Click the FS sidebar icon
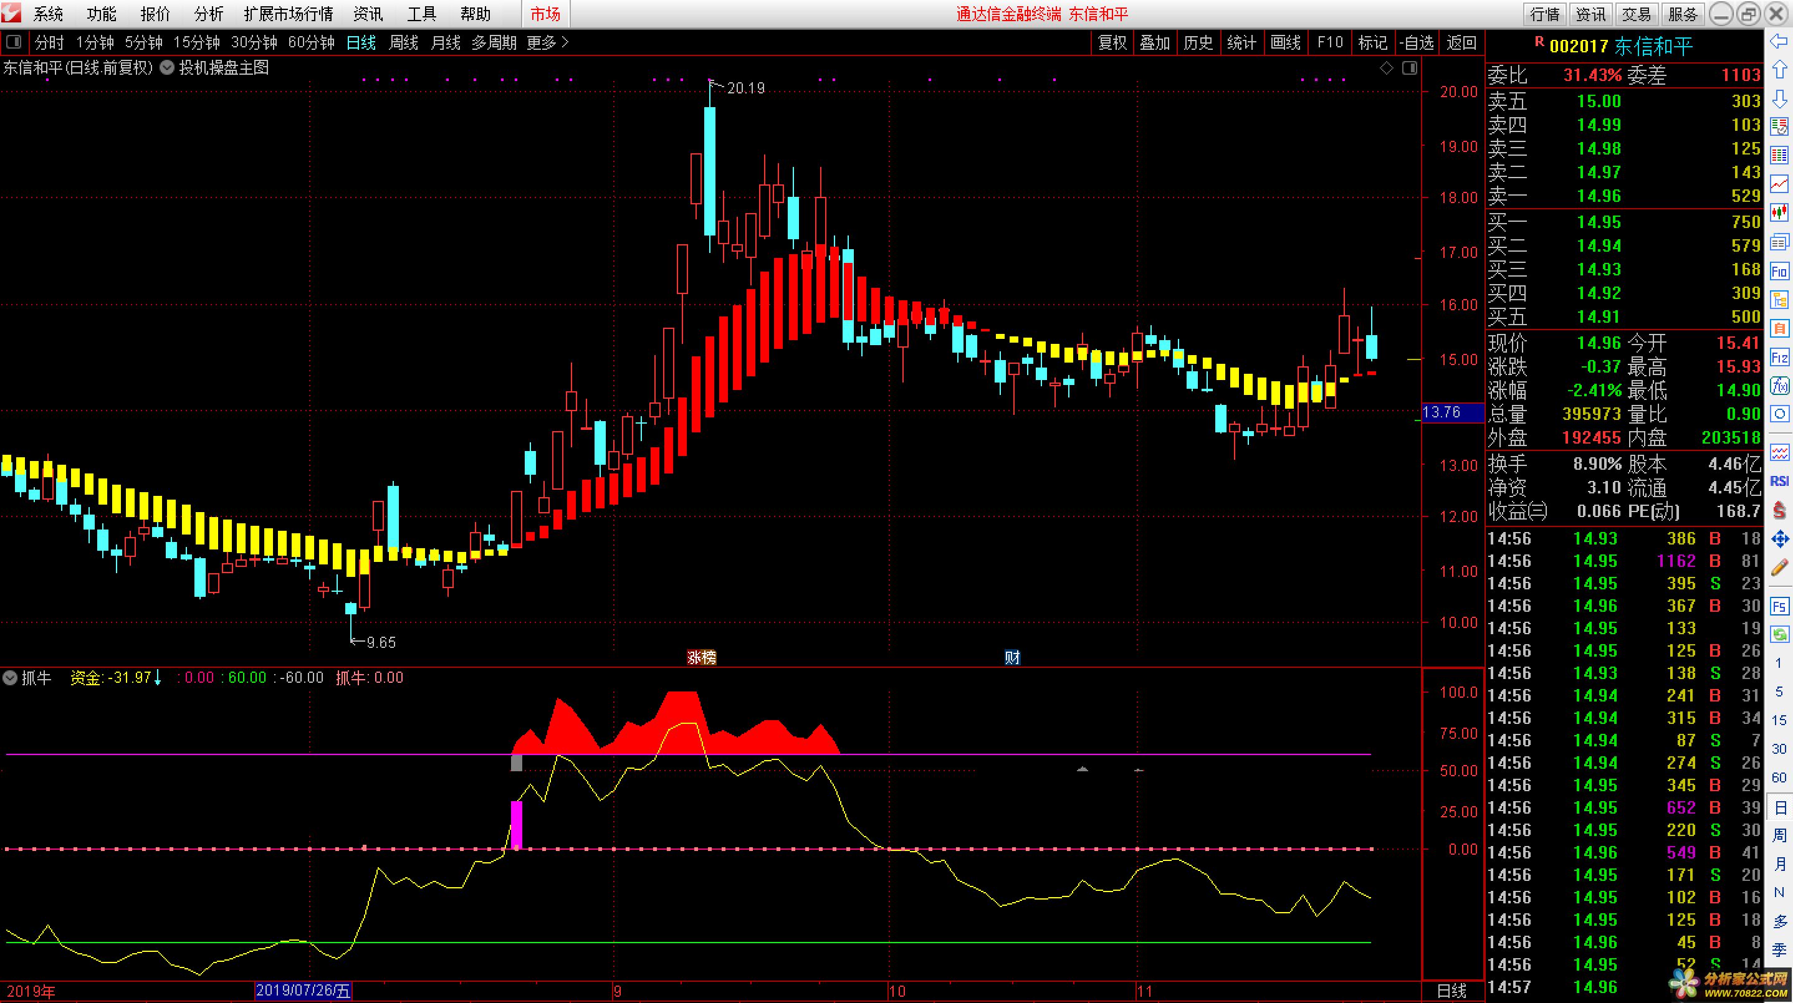Screen dimensions: 1793x1003 click(1780, 607)
